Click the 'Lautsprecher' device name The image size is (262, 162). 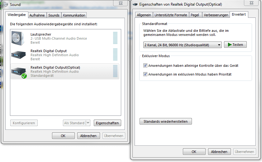click(41, 34)
